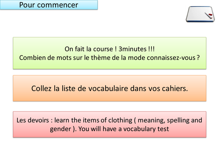Click the words "Les devoirs" in pink box

[33, 120]
